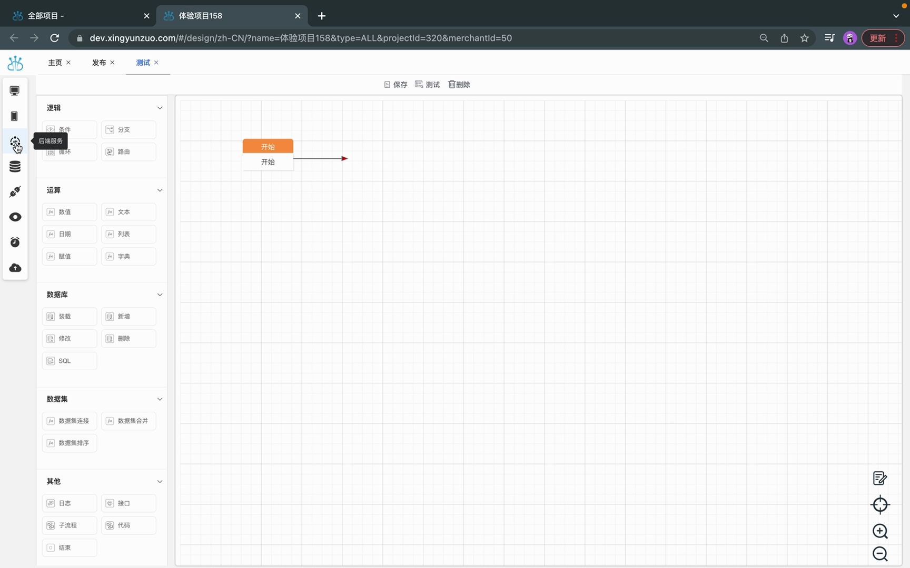The image size is (910, 568).
Task: Select the 日志 component
Action: click(x=70, y=503)
